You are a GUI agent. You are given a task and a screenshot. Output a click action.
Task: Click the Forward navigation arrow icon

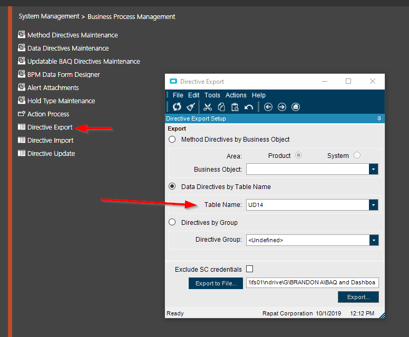point(281,107)
